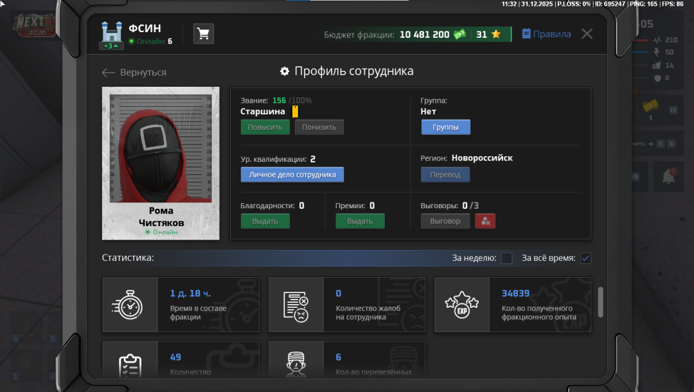This screenshot has width=694, height=392.
Task: Open "Личное дело сотрудника" file
Action: (x=292, y=175)
